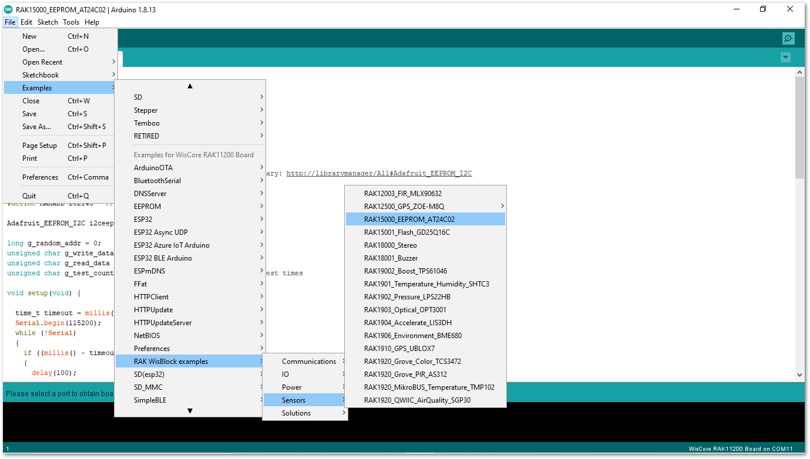Image resolution: width=810 pixels, height=459 pixels.
Task: Open HTTPUpdateServer examples submenu
Action: pos(190,323)
